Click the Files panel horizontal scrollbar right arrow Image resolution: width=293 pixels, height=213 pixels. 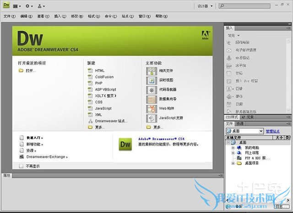288,200
